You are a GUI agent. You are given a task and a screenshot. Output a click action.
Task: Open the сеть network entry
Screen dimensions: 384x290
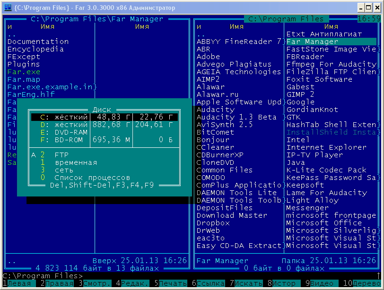[x=105, y=170]
